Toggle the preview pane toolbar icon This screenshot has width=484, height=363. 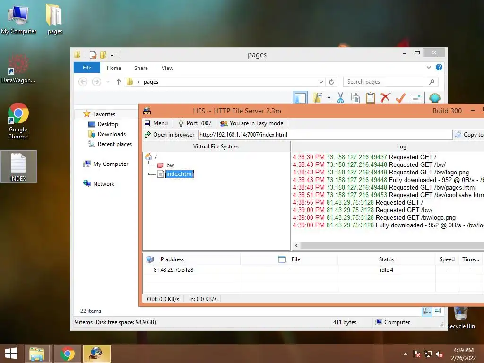300,98
